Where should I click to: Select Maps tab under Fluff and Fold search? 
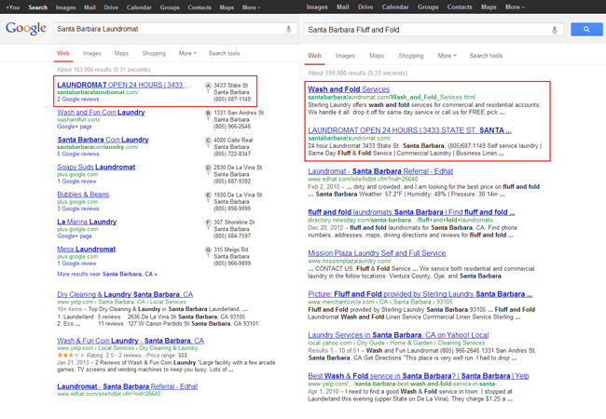tap(377, 56)
